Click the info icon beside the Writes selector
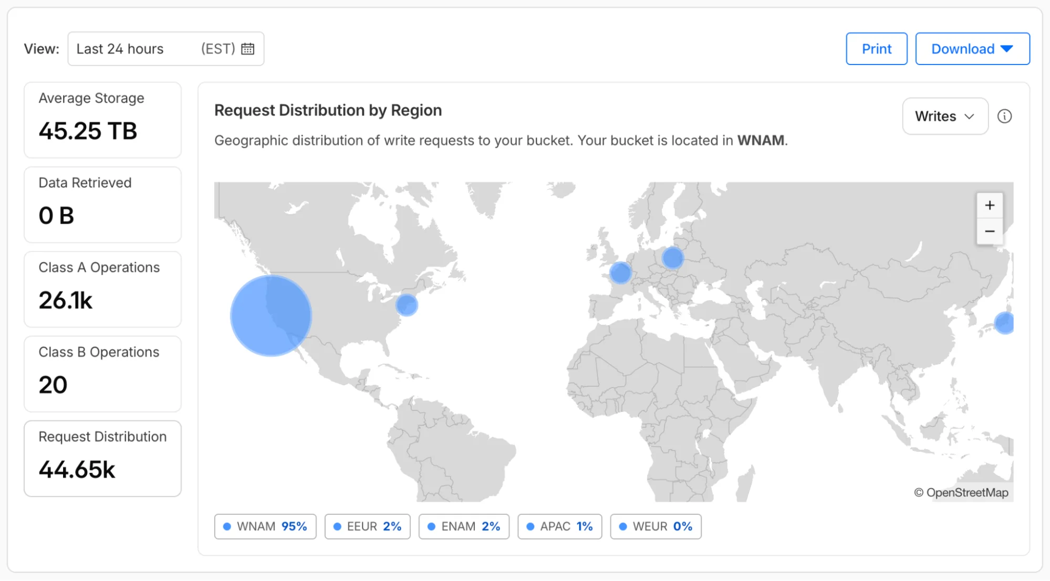 point(1004,116)
